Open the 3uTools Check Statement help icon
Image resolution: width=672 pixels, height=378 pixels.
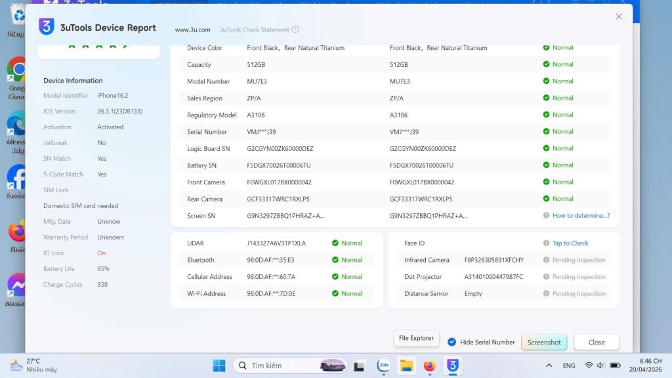point(295,30)
